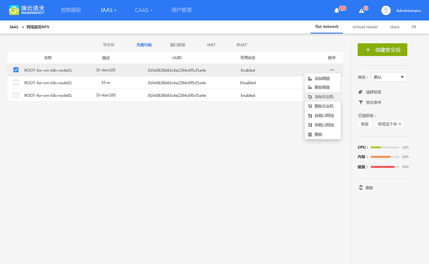
Task: Check the I3-vr row checkbox
Action: click(16, 83)
